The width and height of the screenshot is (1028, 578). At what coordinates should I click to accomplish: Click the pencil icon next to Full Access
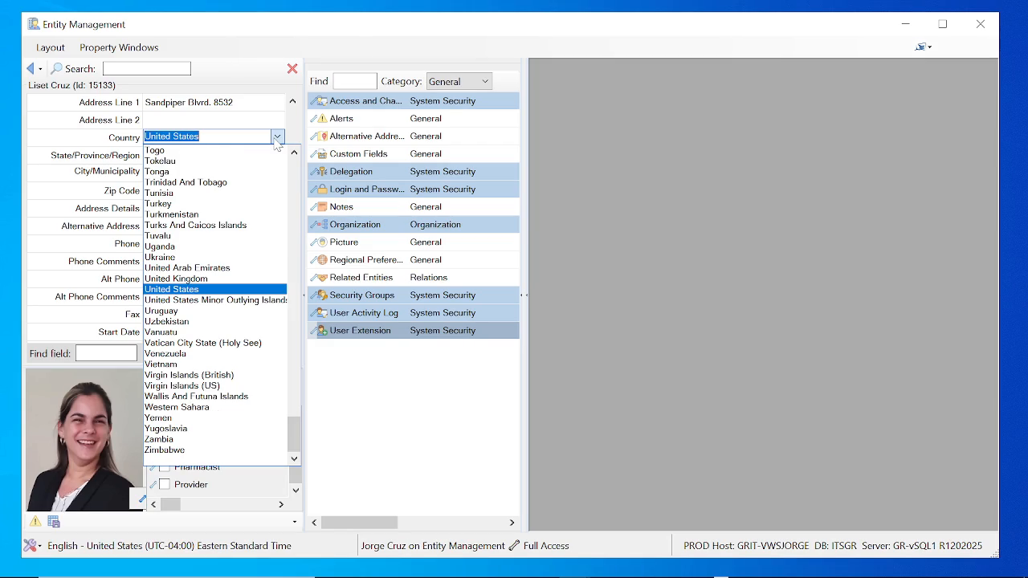[514, 546]
